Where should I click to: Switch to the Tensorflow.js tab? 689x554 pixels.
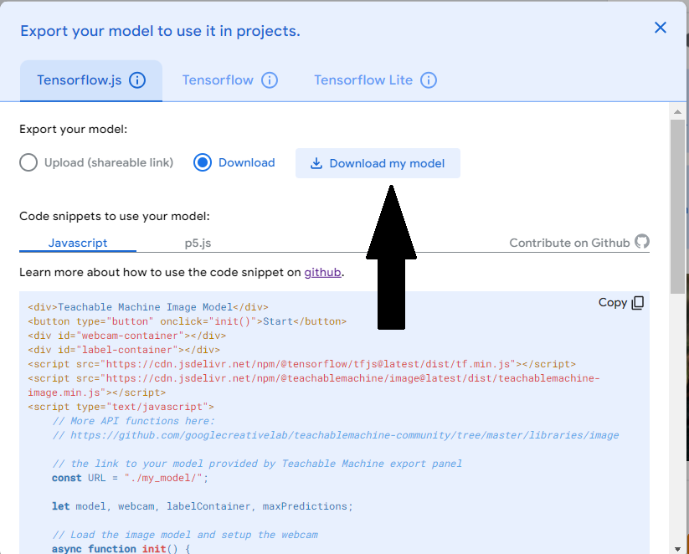click(91, 81)
